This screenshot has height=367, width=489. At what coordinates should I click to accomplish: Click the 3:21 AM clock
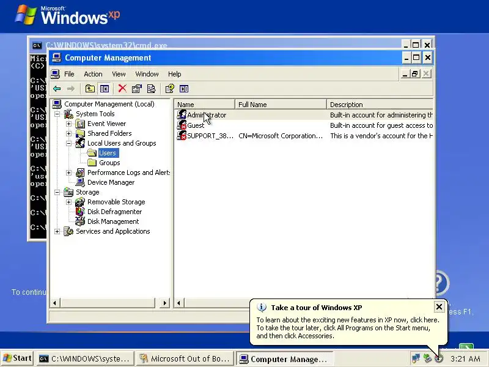point(465,358)
